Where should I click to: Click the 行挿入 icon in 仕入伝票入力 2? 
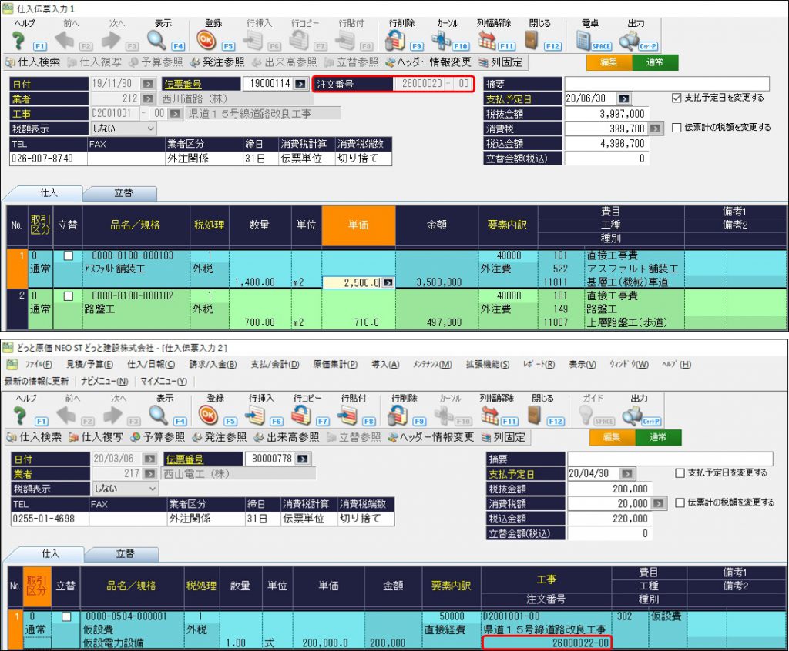click(x=254, y=416)
